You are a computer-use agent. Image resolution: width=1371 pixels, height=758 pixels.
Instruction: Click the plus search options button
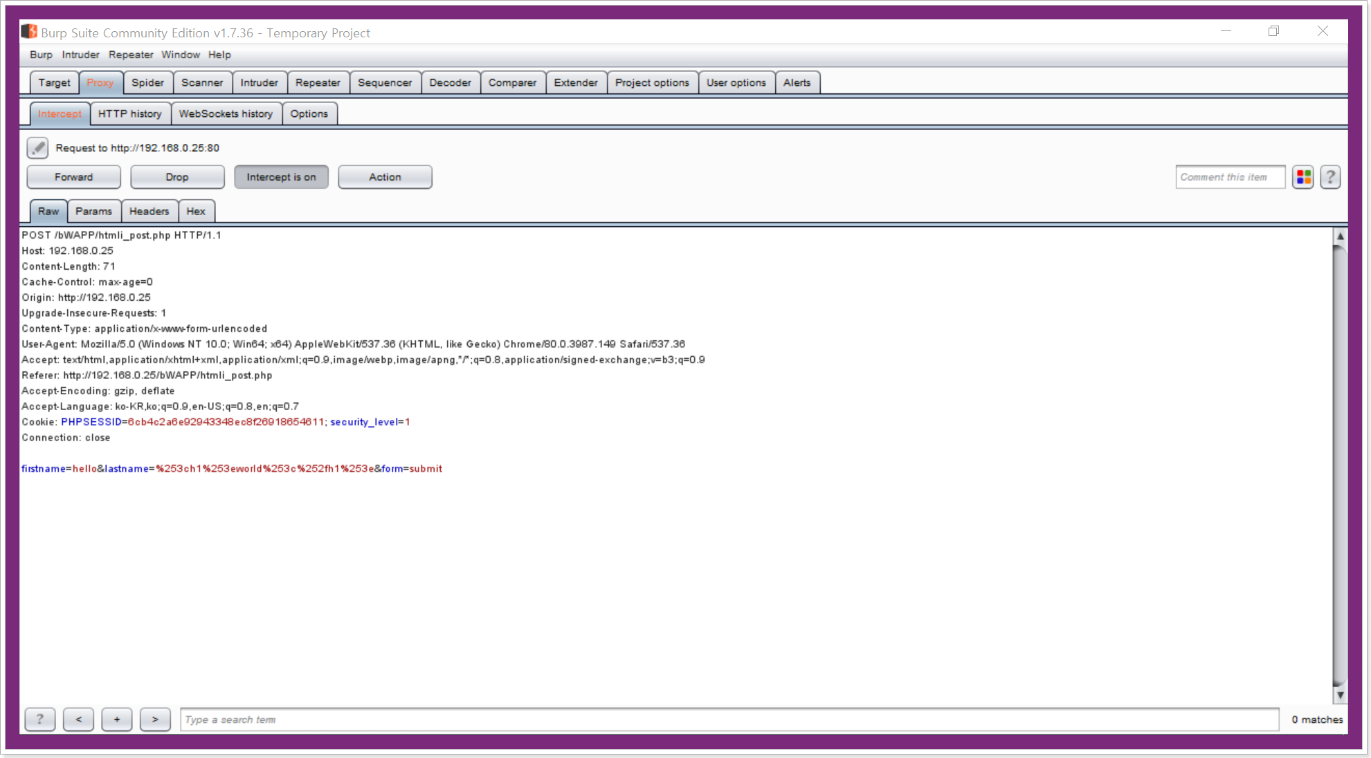117,719
